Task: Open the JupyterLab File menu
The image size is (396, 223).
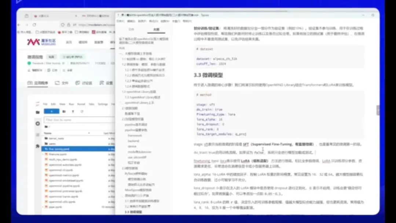Action: (45, 104)
